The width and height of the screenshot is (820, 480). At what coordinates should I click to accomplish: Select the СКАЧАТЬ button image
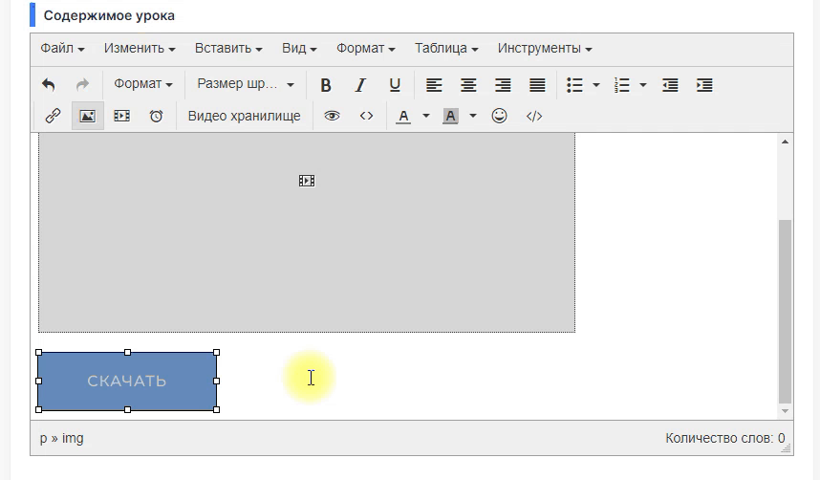point(127,382)
